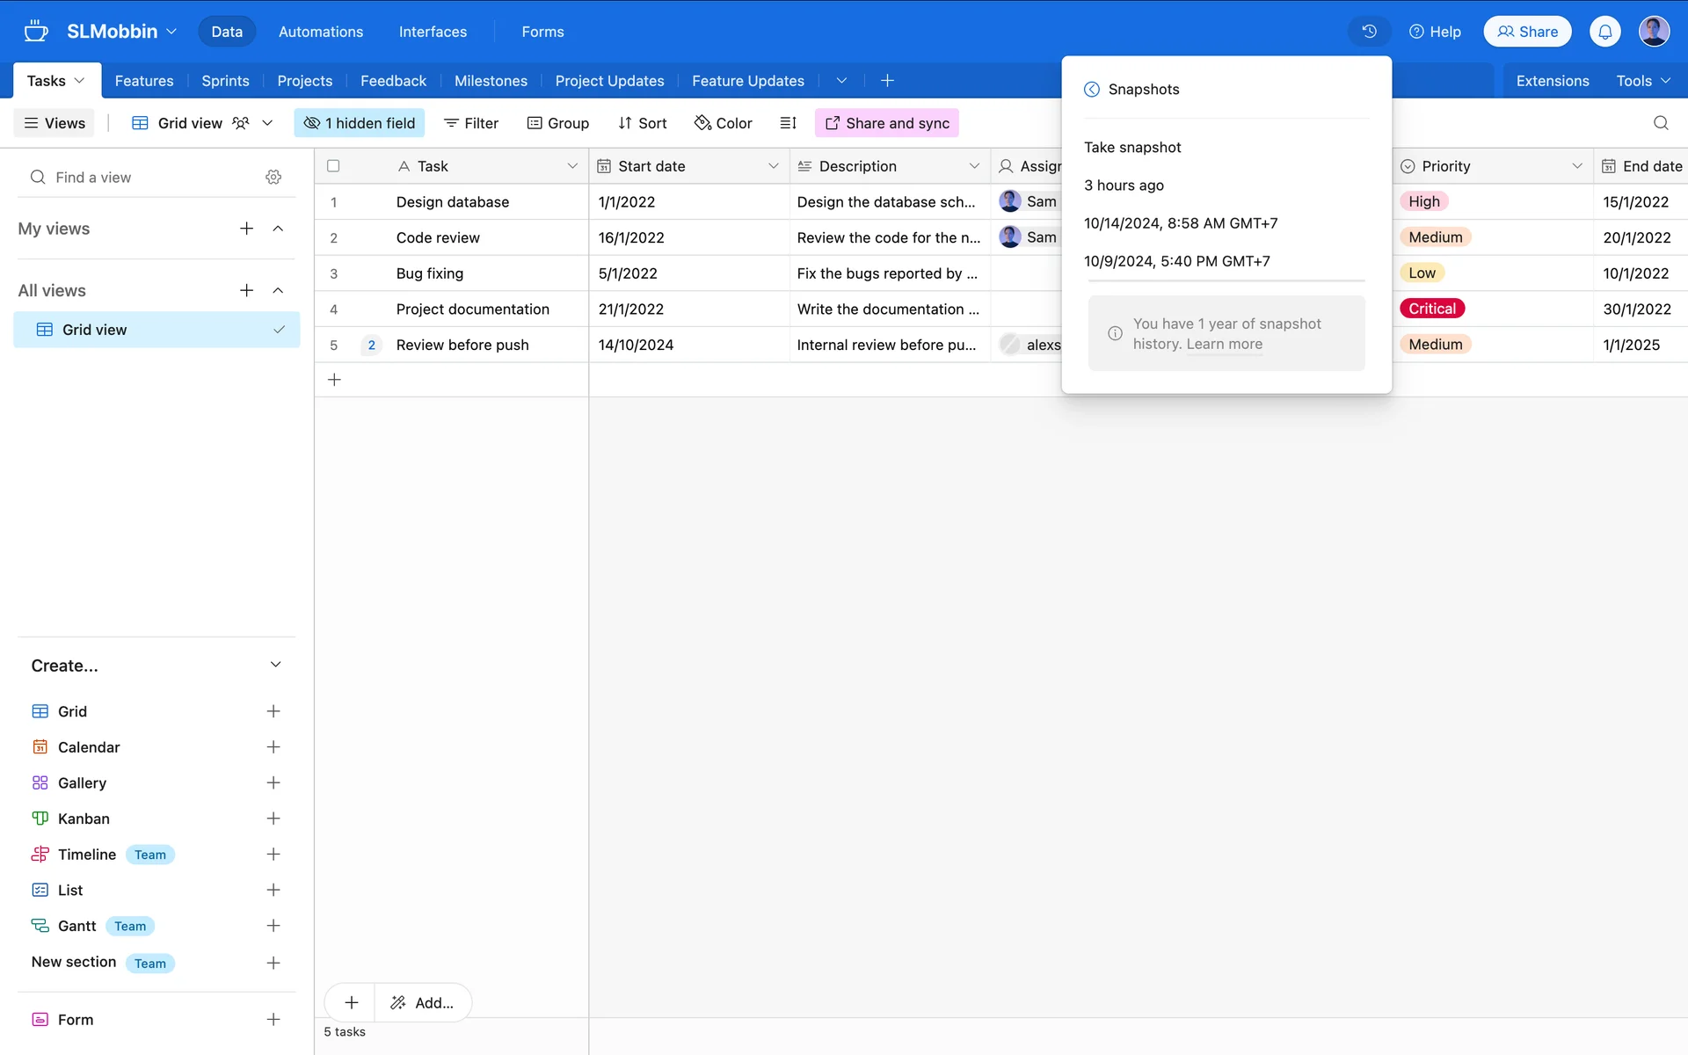Screen dimensions: 1688x1055
Task: Switch to the Milestones table tab
Action: coord(490,81)
